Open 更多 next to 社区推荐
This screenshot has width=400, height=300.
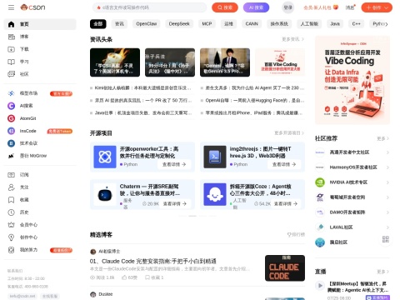click(x=383, y=138)
